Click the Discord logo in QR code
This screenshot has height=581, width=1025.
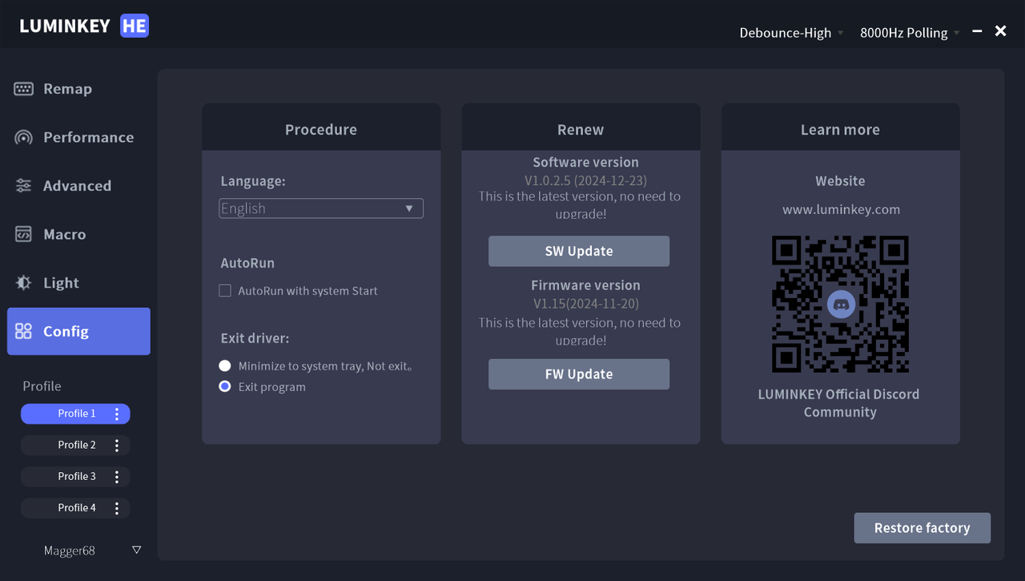841,305
